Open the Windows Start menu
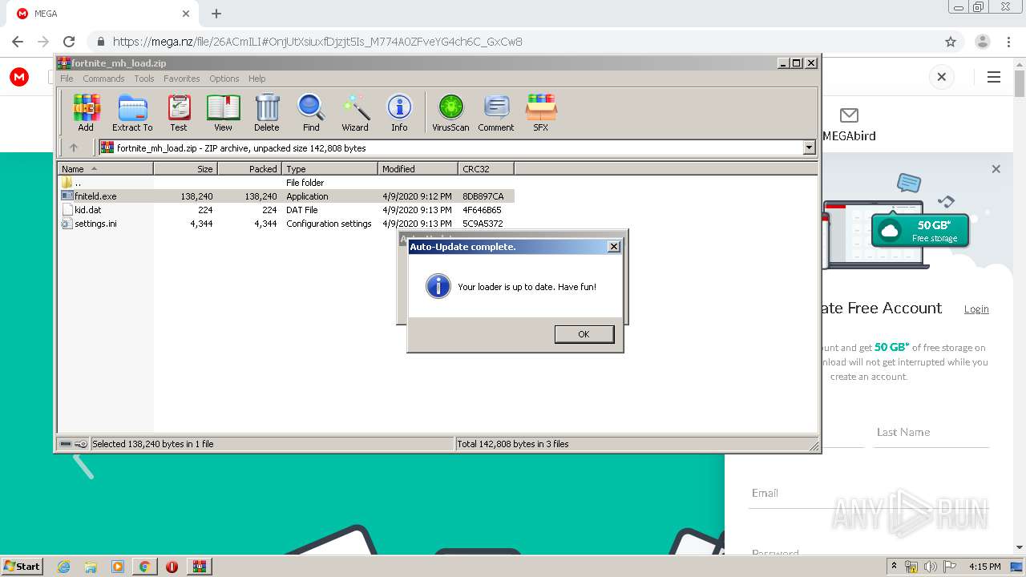 pyautogui.click(x=22, y=566)
